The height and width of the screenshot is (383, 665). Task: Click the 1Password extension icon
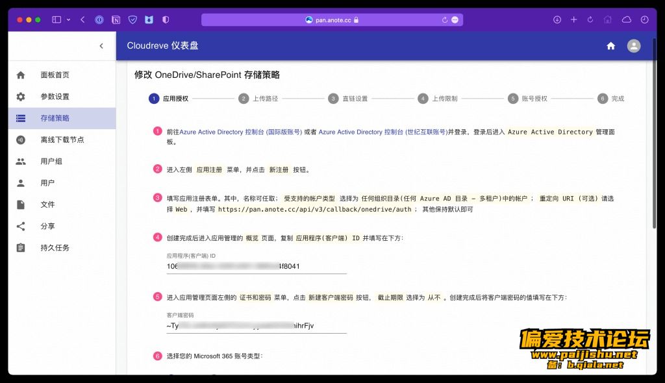pyautogui.click(x=99, y=19)
